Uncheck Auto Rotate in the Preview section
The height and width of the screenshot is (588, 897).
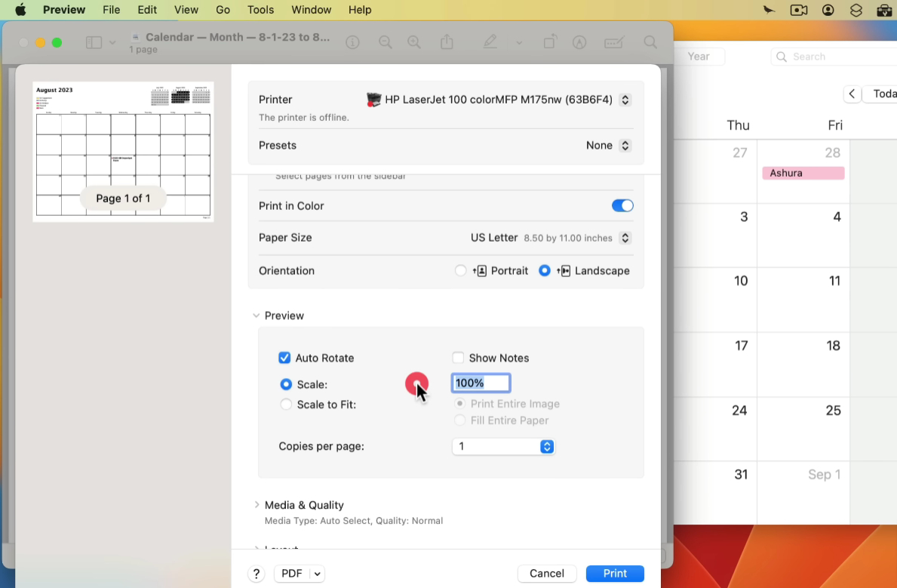click(284, 358)
